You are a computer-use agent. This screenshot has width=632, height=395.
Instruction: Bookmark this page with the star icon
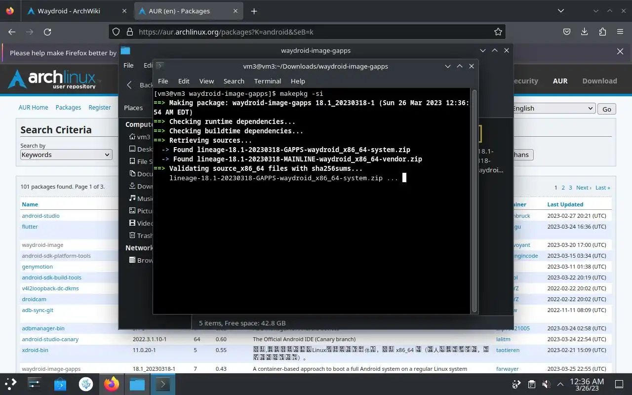click(498, 32)
